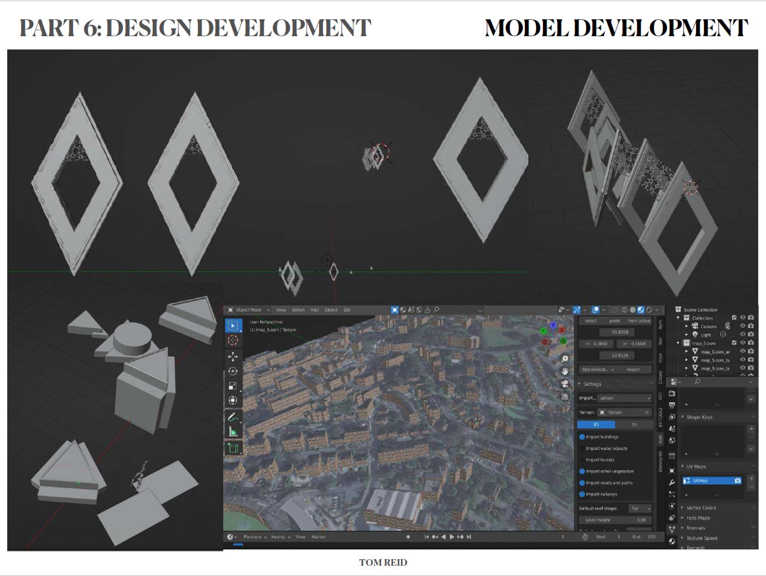Open the Render properties tab
Screen dimensions: 766x576
pos(672,393)
